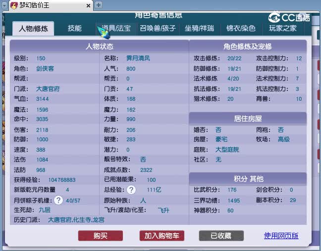Click help icon beside 总经验

(131, 190)
